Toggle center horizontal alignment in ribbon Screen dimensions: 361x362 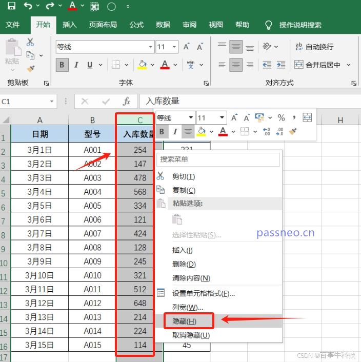[x=236, y=65]
